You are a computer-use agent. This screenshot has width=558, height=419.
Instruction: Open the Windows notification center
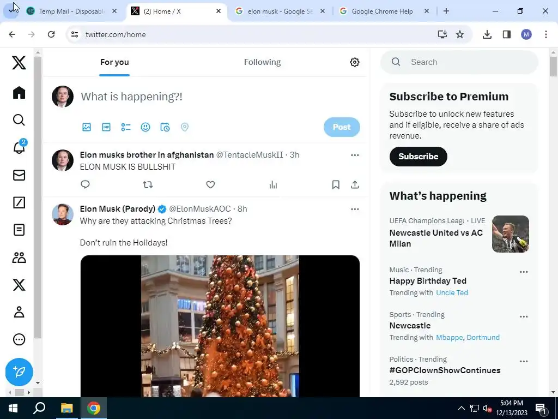540,408
